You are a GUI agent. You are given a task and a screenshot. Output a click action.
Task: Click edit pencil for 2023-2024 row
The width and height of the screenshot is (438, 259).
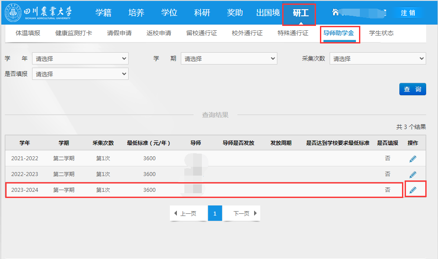[x=413, y=190]
